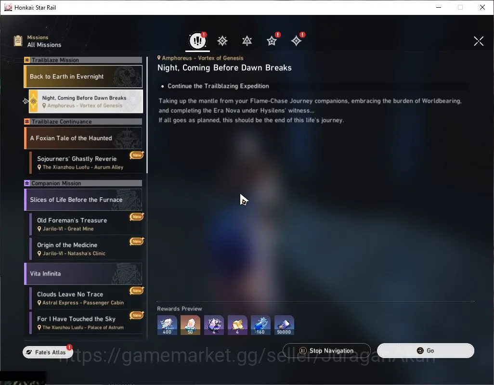The width and height of the screenshot is (494, 385).
Task: Collapse the Vita Infinita mission group
Action: pyautogui.click(x=83, y=273)
